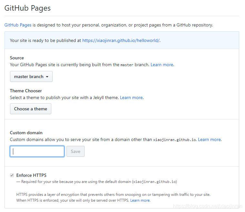
Task: Click Learn more in the Source section
Action: (162, 65)
